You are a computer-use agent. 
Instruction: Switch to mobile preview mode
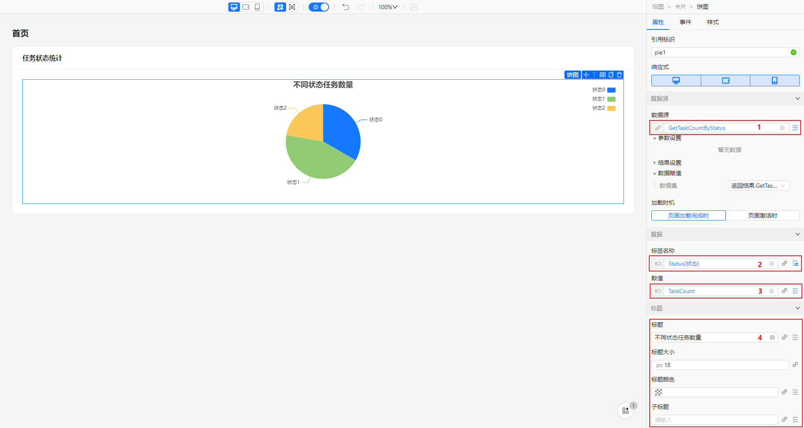click(257, 7)
